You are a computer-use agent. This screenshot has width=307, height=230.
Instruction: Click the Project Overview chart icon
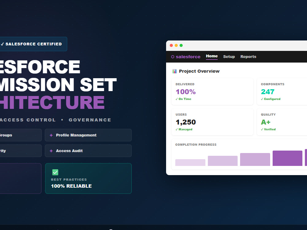[174, 71]
